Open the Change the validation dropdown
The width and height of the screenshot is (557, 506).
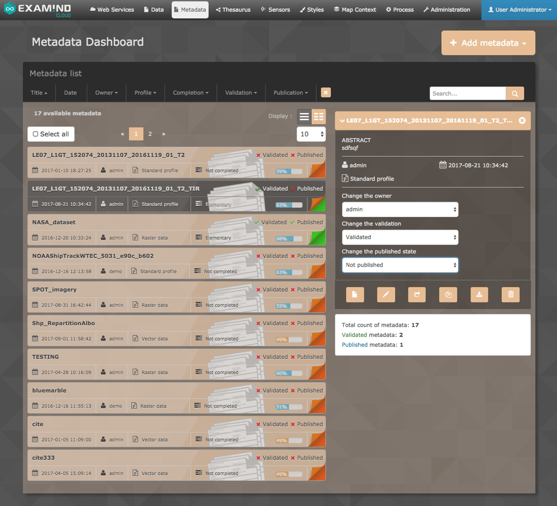point(400,237)
